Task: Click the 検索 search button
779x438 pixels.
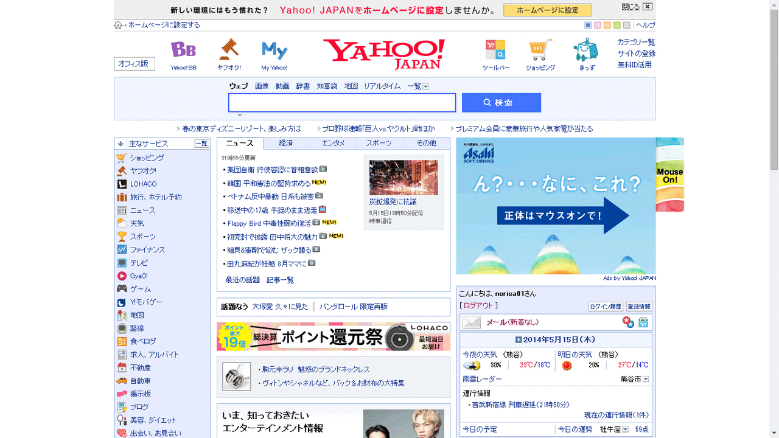Action: click(501, 103)
